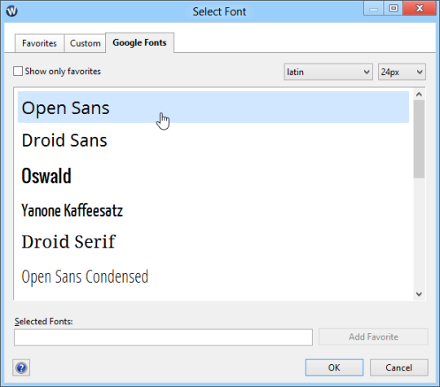Confirm selection with OK button
This screenshot has width=440, height=387.
(334, 367)
